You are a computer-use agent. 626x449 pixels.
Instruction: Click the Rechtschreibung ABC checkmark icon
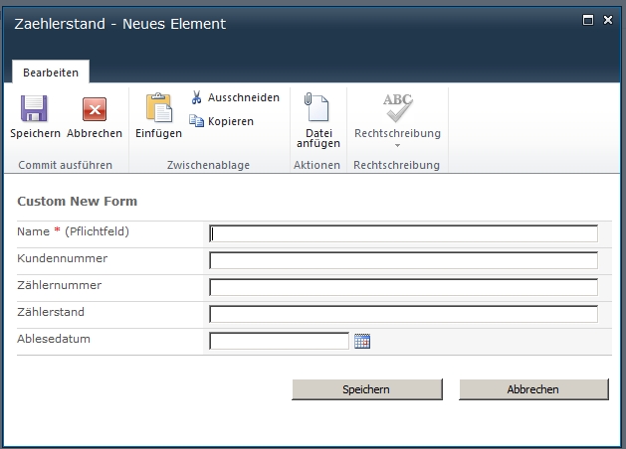point(397,107)
